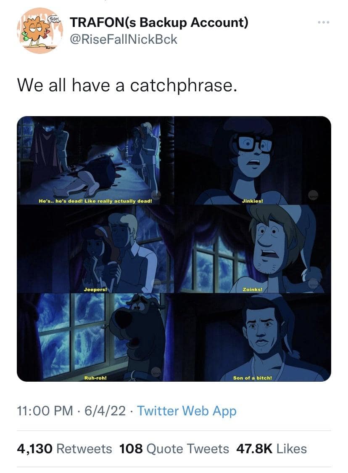Select the tweet text We all have a catchphrase
Image resolution: width=348 pixels, height=473 pixels.
click(127, 85)
